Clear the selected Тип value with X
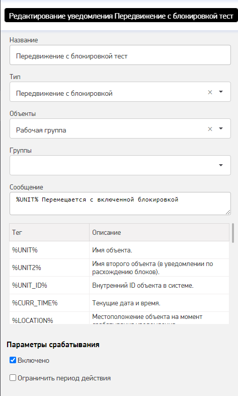 point(210,92)
